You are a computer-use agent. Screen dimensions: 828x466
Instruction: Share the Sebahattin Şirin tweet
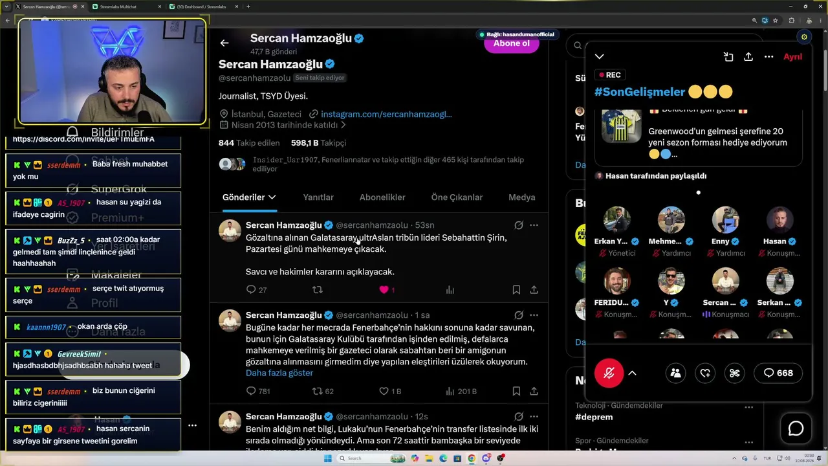(x=534, y=290)
